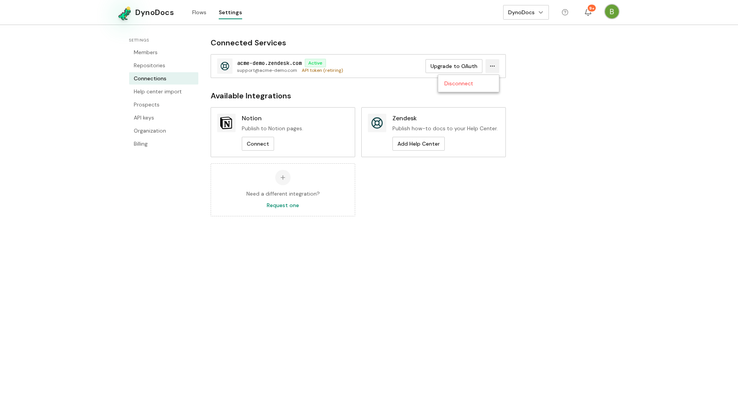Select Connections in the sidebar
Image resolution: width=738 pixels, height=415 pixels.
(164, 78)
